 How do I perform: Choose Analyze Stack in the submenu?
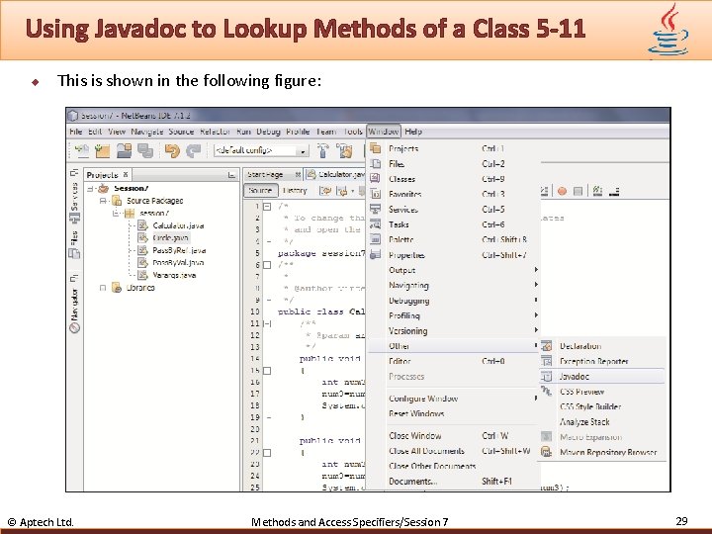click(602, 422)
